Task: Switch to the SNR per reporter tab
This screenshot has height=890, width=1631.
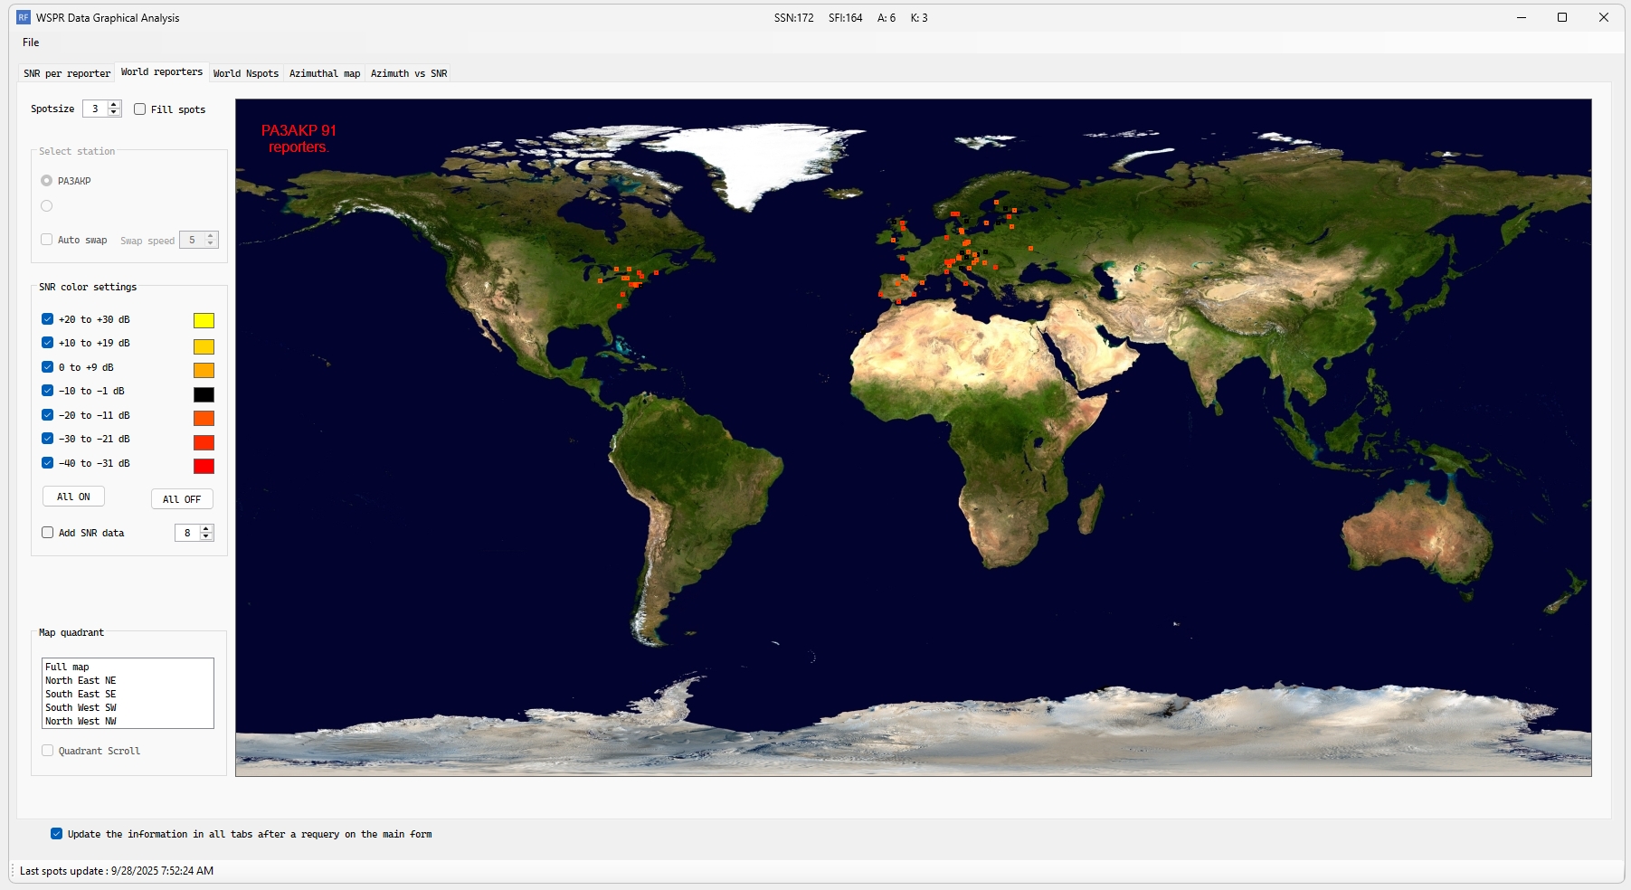Action: (x=67, y=73)
